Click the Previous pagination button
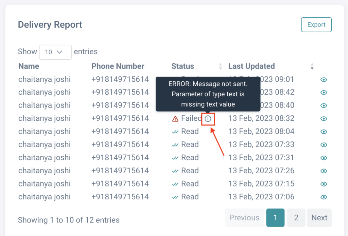The width and height of the screenshot is (348, 236). 244,218
